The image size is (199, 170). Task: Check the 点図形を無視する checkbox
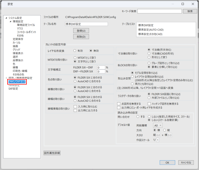click(119, 104)
